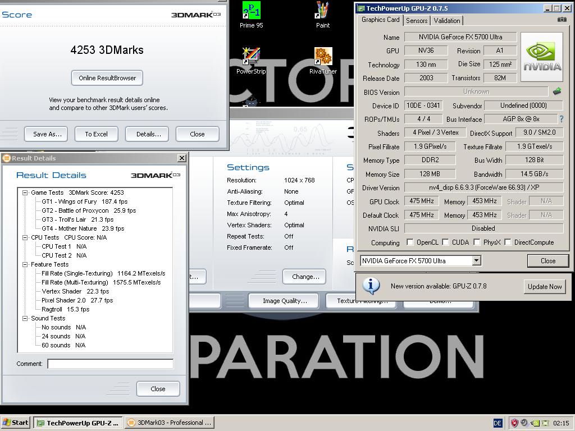
Task: Switch to the Sensors tab
Action: tap(417, 21)
